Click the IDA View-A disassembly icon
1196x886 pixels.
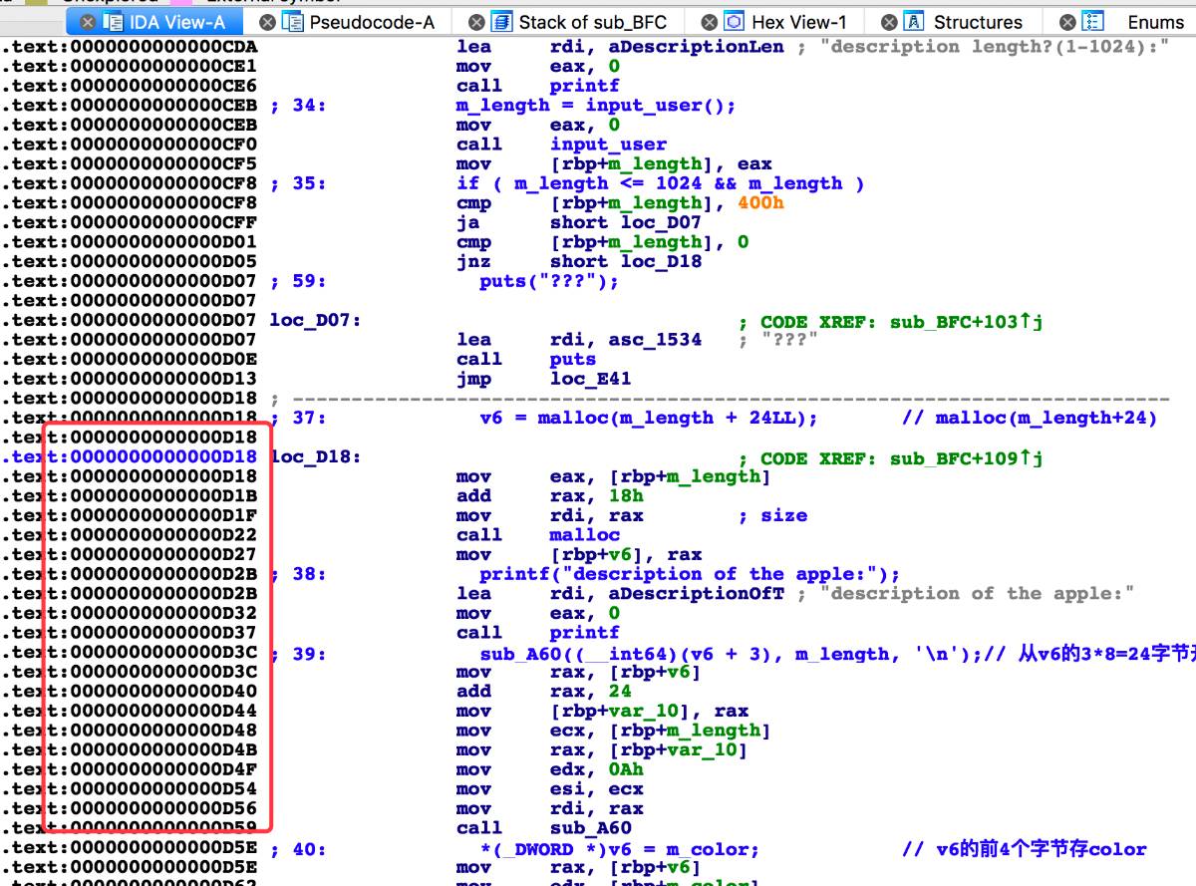click(113, 22)
